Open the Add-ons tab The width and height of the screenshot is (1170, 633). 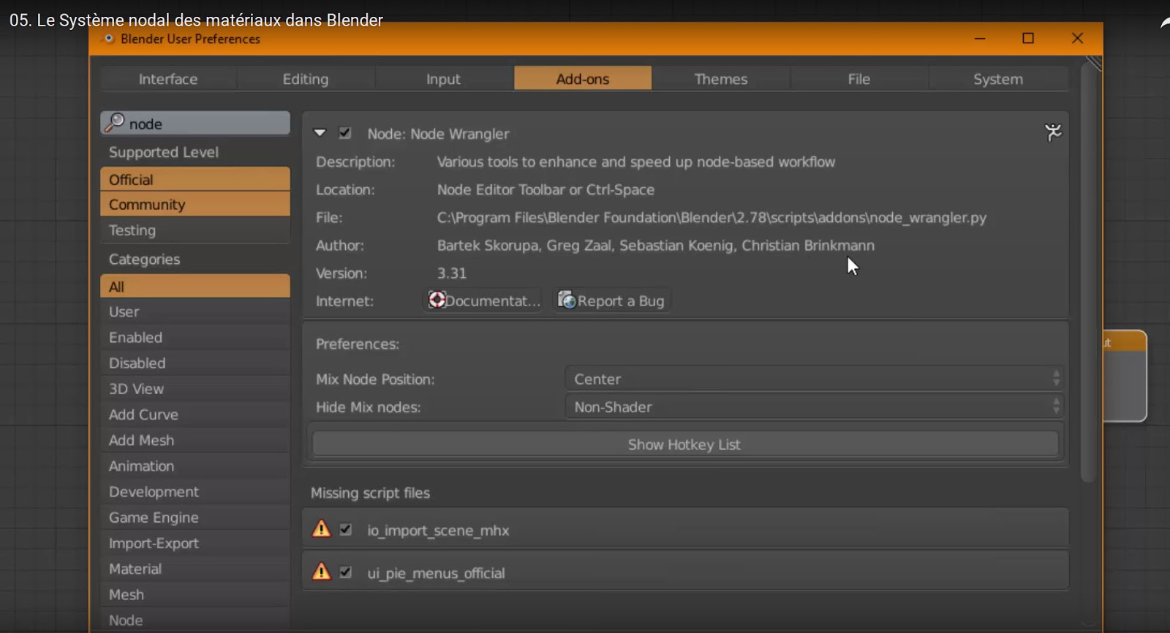[583, 79]
